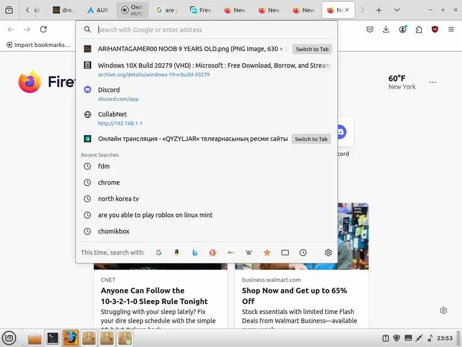Open the volume note icon in tray

click(430, 338)
